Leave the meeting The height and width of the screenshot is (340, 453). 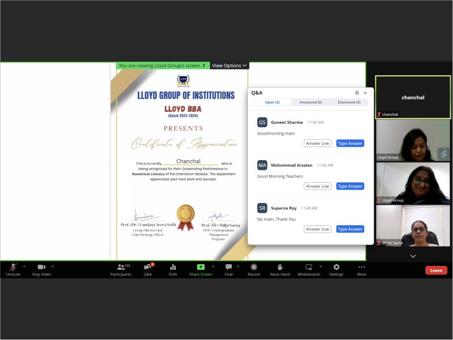click(x=436, y=270)
